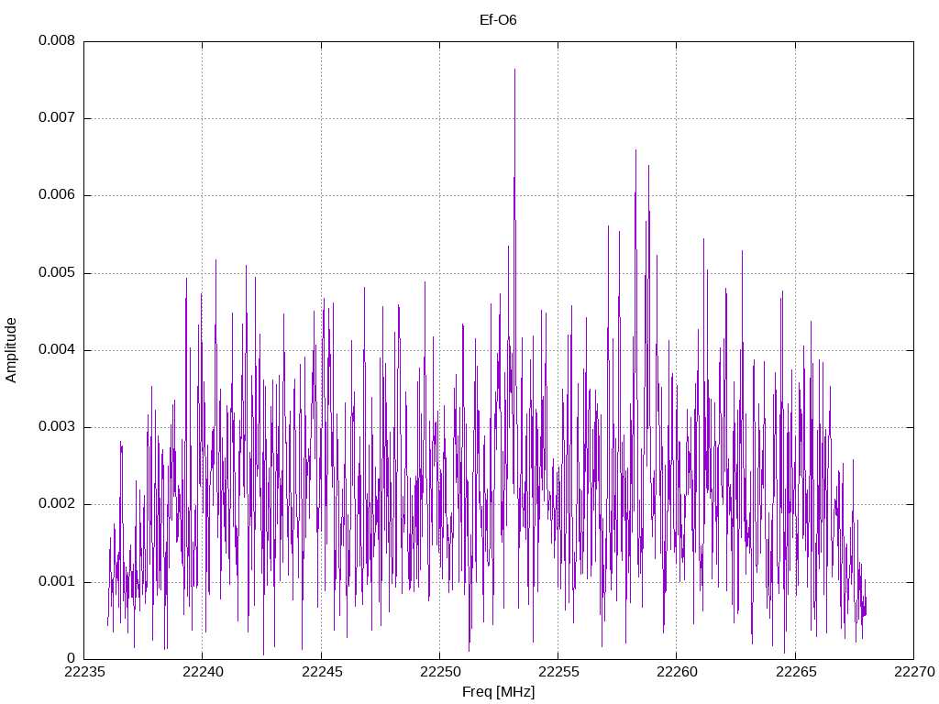Click the y-axis tick label 0.008
The image size is (939, 704).
(x=57, y=40)
